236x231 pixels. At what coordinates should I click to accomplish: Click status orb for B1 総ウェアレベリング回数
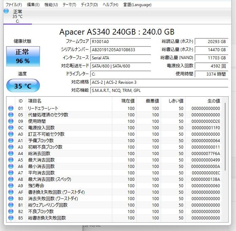(x=11, y=205)
